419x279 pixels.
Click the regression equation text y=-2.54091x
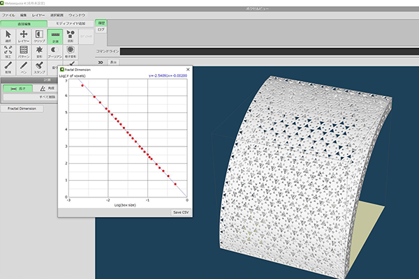[x=168, y=75]
